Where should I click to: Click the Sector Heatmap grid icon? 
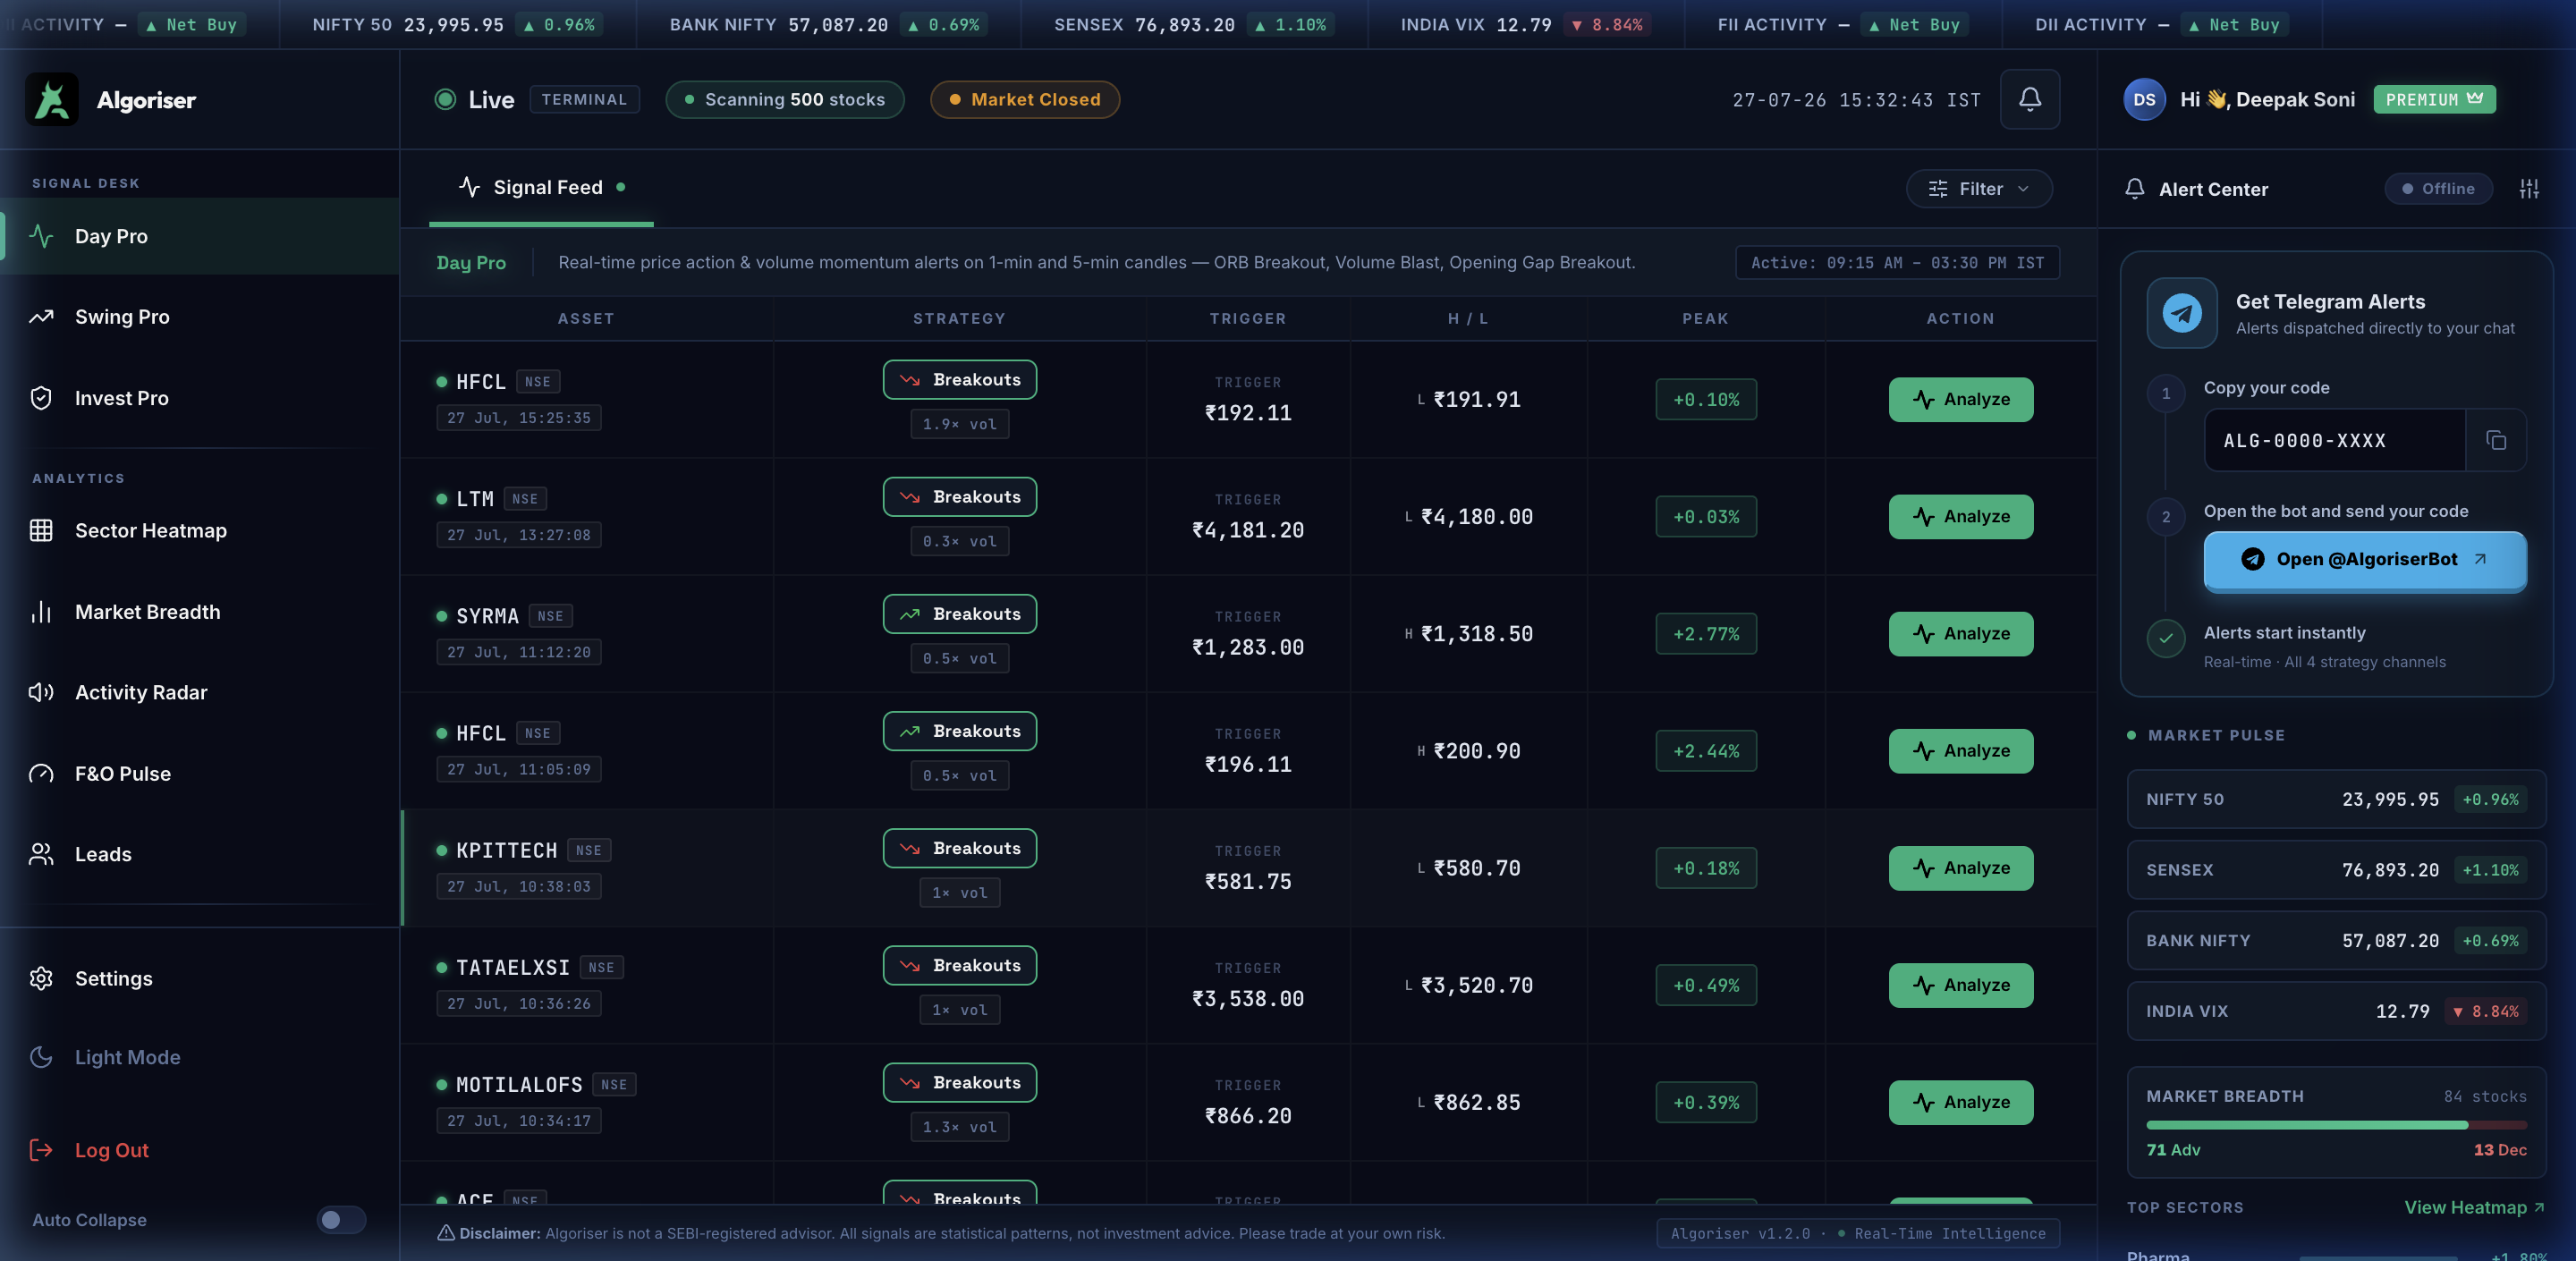pyautogui.click(x=41, y=530)
